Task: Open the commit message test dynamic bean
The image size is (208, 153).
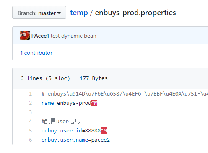Action: pos(73,36)
